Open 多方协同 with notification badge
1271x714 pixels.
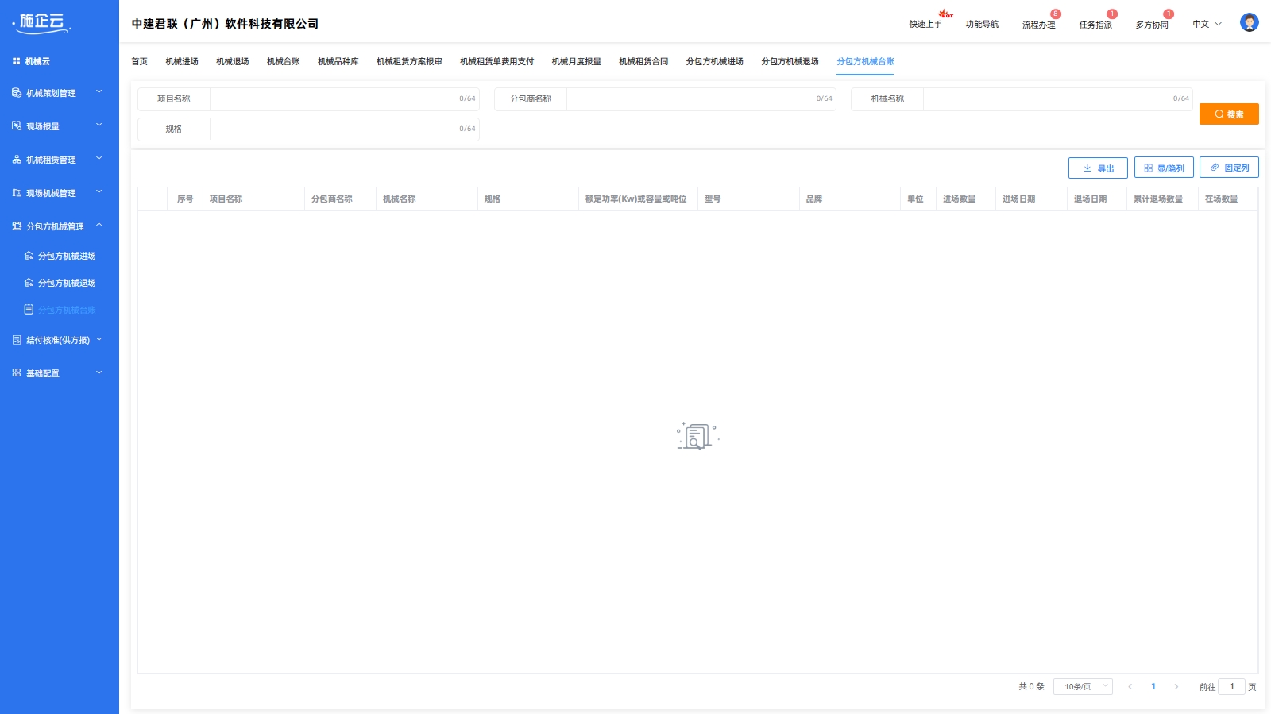click(1151, 25)
